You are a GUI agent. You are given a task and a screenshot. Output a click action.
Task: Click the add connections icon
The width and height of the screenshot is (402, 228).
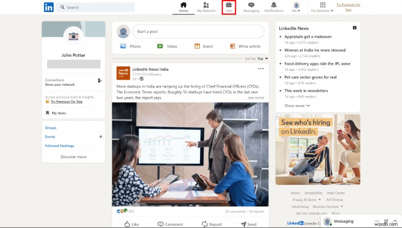[x=99, y=80]
